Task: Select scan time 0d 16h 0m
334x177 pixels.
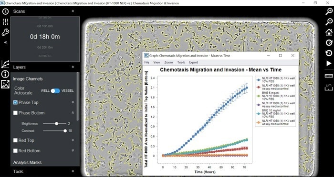Action: pyautogui.click(x=45, y=26)
